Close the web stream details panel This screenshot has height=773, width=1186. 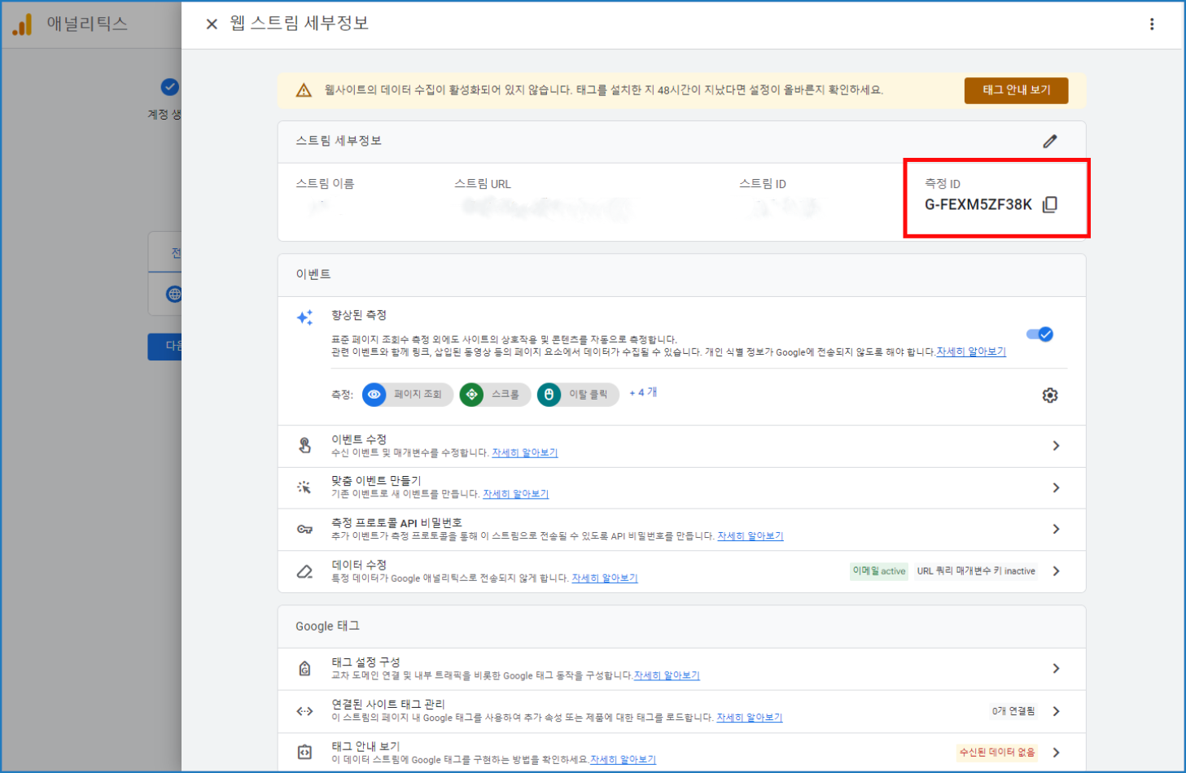click(x=212, y=24)
